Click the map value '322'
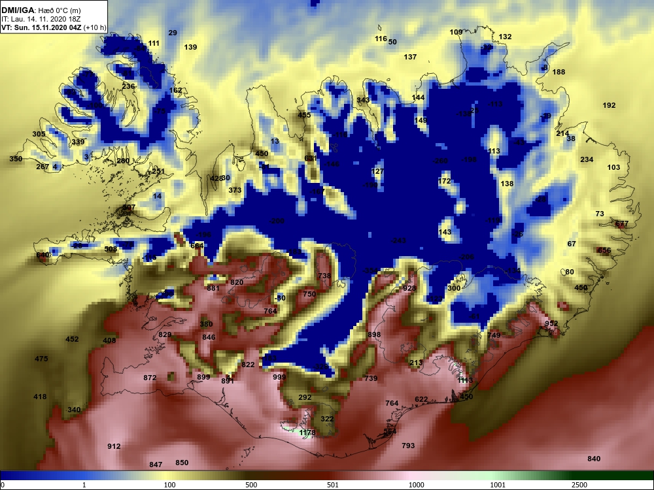This screenshot has width=654, height=490. coord(327,419)
